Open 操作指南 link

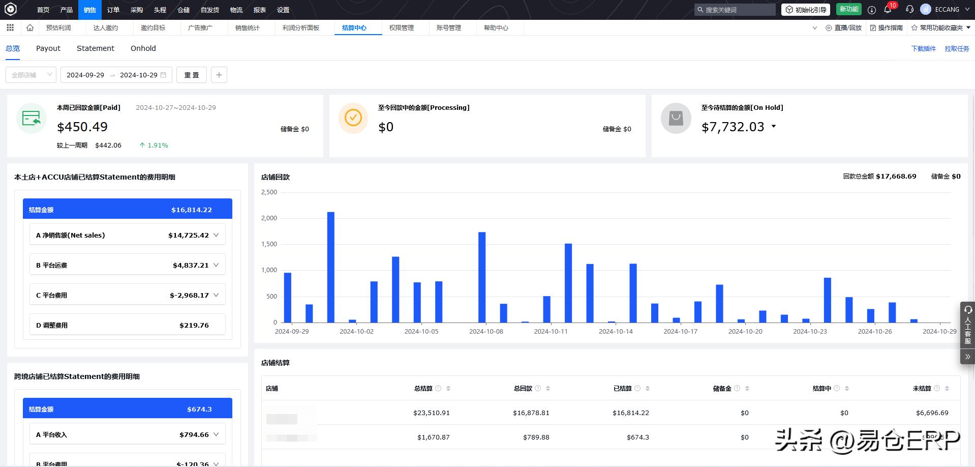pos(887,27)
